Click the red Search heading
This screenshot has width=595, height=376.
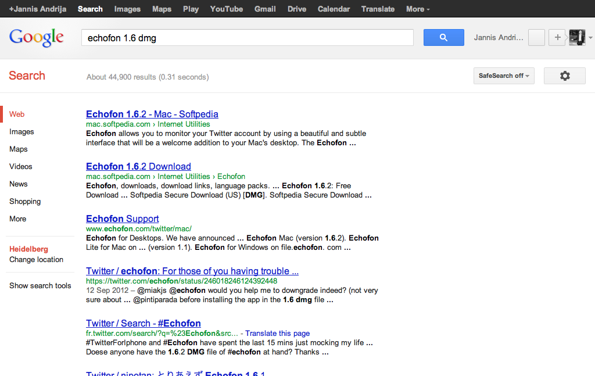click(27, 76)
